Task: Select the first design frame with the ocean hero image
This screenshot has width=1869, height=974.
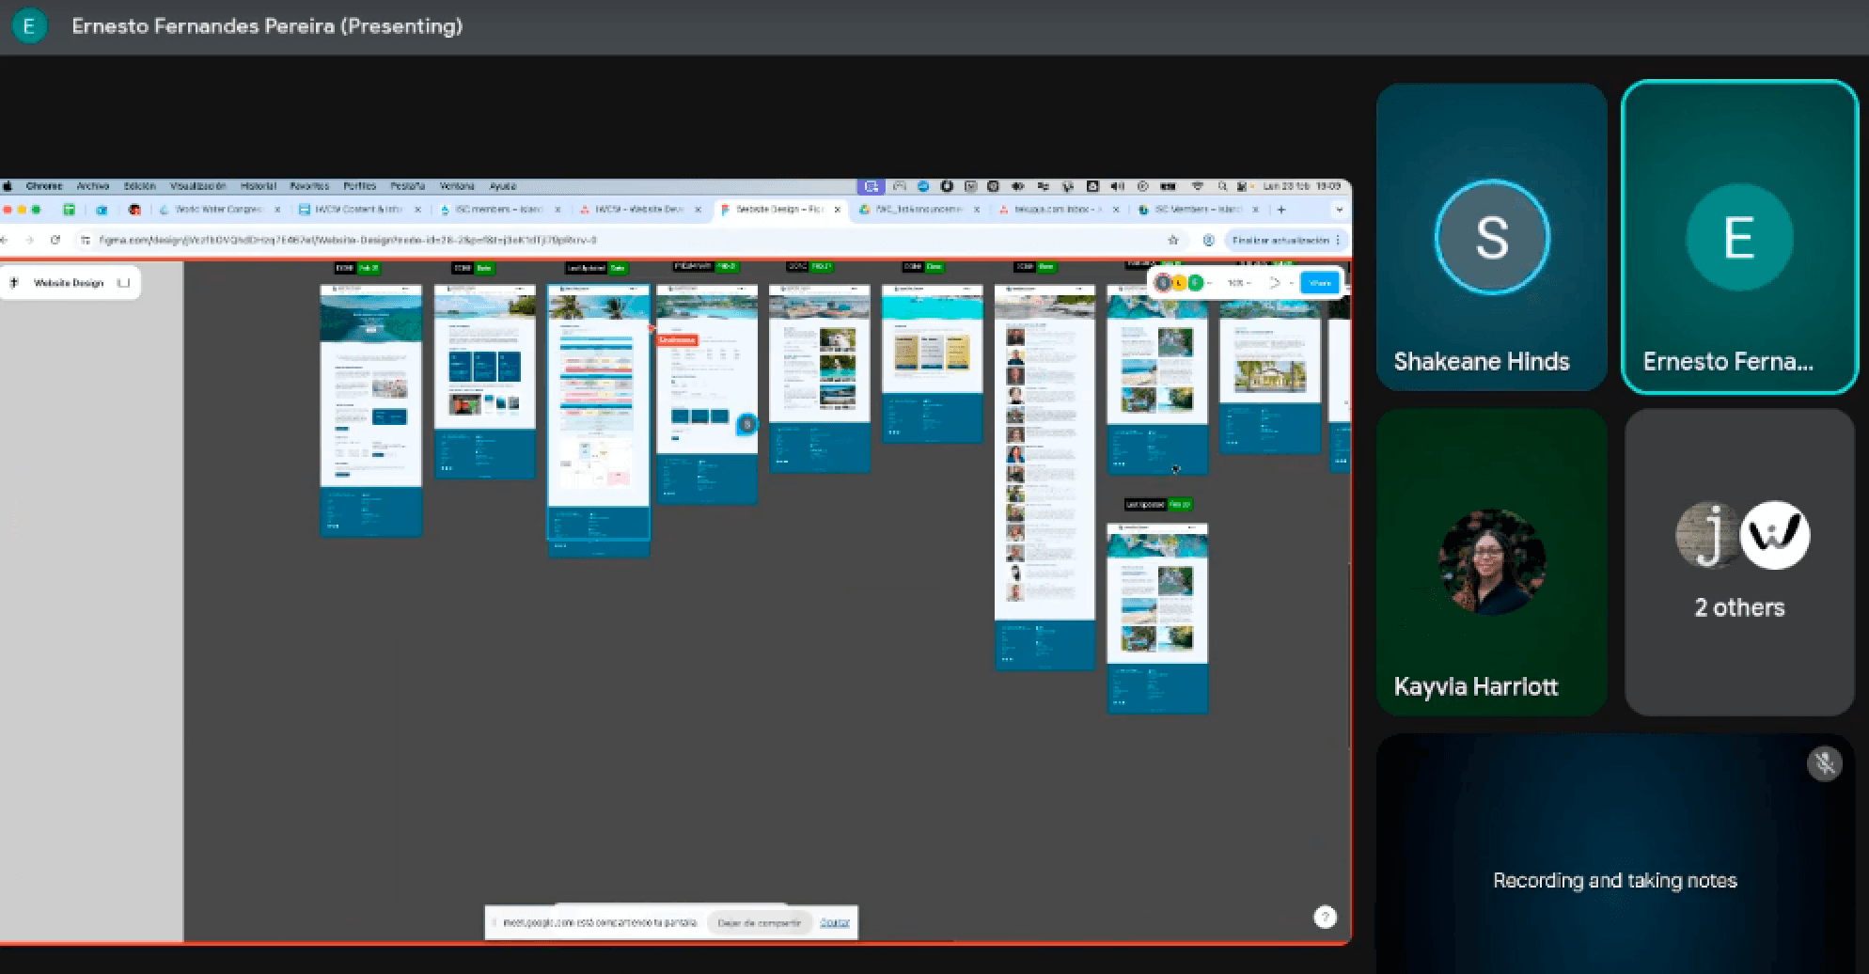Action: [371, 411]
